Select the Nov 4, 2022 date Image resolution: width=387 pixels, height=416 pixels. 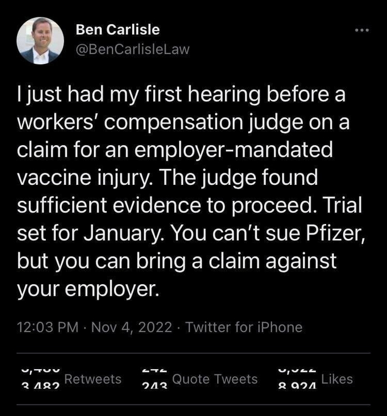[x=132, y=327]
